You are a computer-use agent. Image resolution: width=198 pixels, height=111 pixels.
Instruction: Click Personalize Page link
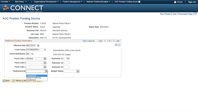point(185,14)
